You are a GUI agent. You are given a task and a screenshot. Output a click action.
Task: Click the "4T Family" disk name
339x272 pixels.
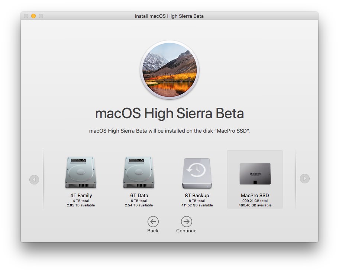point(81,196)
